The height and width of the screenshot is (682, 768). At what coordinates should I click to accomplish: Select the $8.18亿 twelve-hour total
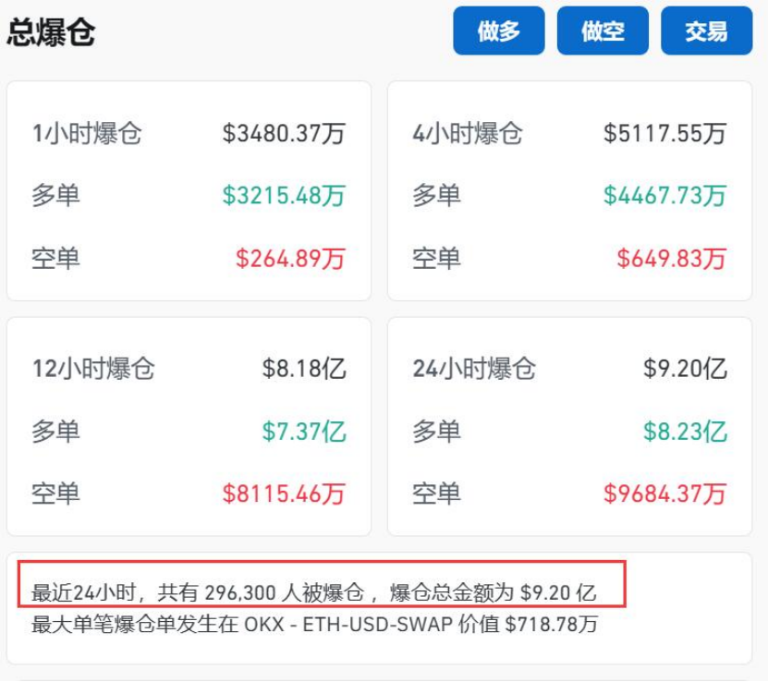304,368
